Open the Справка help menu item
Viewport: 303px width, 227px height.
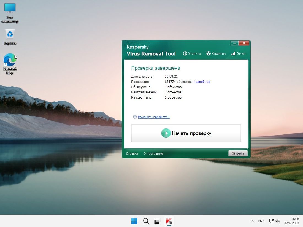tap(132, 153)
